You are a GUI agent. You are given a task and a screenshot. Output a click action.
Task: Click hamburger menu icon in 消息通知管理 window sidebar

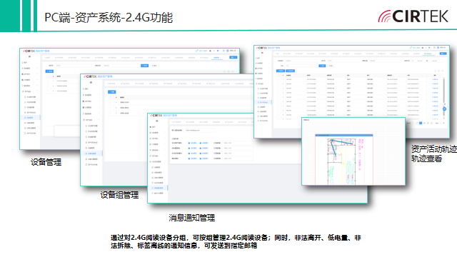157,121
